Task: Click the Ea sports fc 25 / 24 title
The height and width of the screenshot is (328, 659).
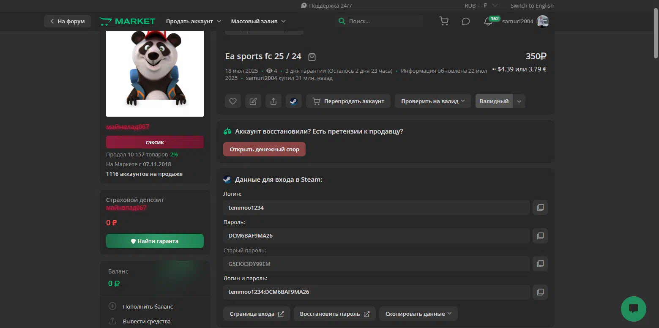Action: point(263,56)
